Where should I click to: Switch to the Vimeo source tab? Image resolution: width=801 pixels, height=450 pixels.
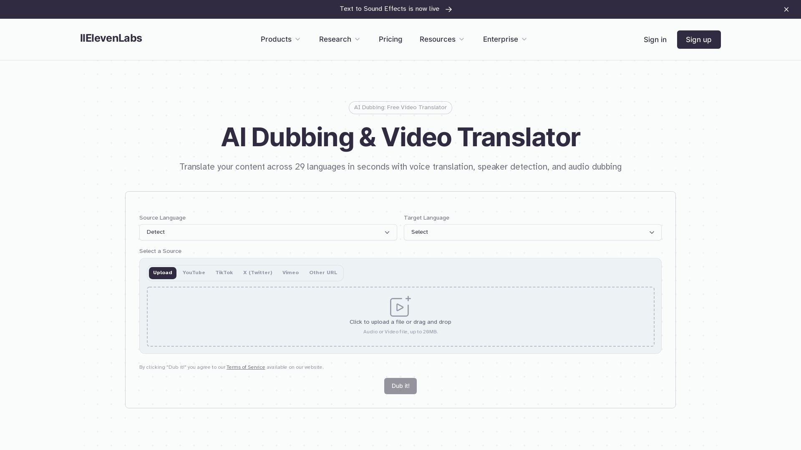pos(290,273)
